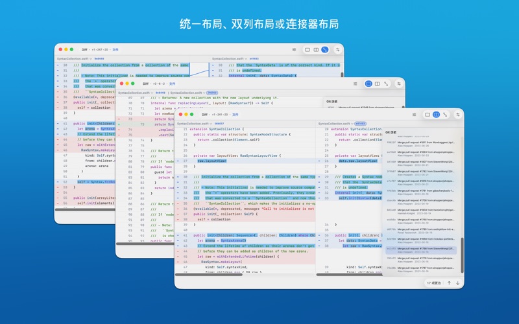This screenshot has width=519, height=324.
Task: Click left pane horizontal scrollbar in front window
Action: pyautogui.click(x=209, y=274)
